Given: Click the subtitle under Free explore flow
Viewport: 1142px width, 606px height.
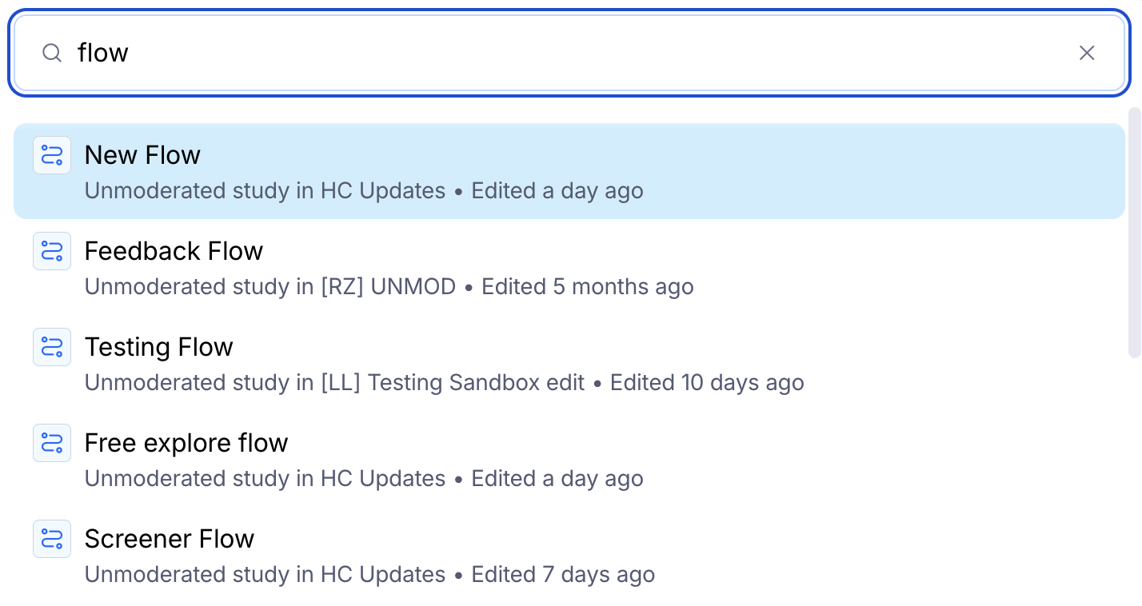Looking at the screenshot, I should [x=364, y=479].
